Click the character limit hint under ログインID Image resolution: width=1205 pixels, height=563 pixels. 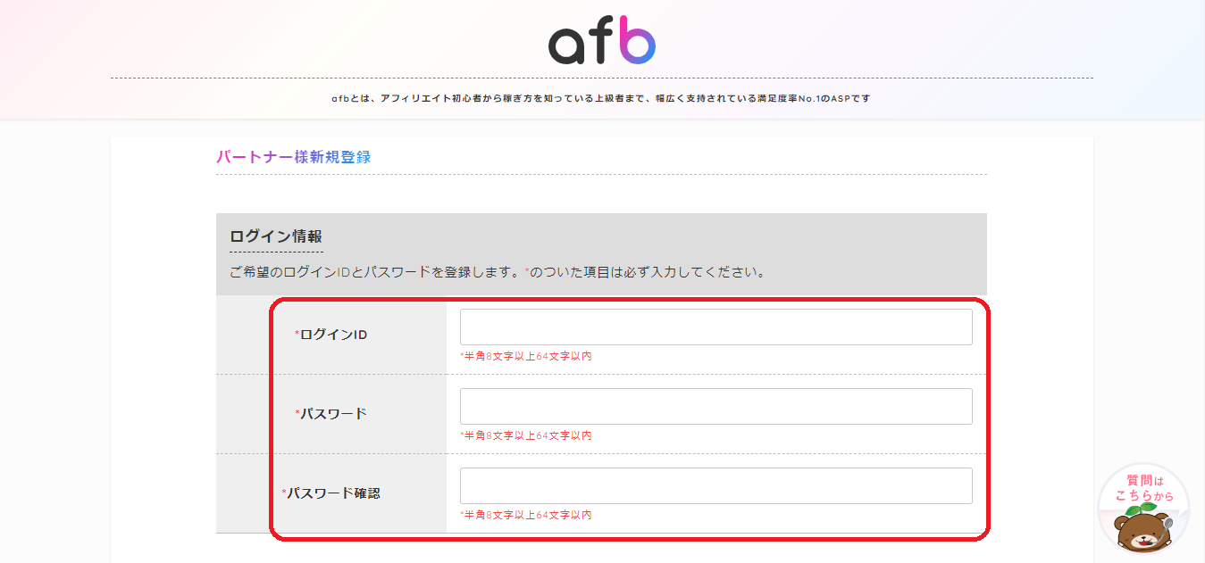pos(526,356)
